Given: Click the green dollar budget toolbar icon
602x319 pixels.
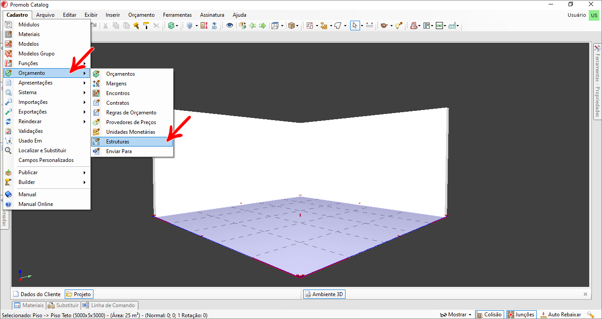Looking at the screenshot, I should pyautogui.click(x=171, y=26).
